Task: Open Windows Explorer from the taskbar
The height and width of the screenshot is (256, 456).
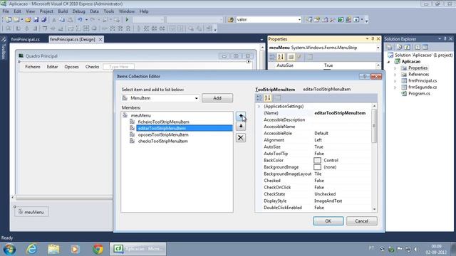Action: tap(53, 249)
